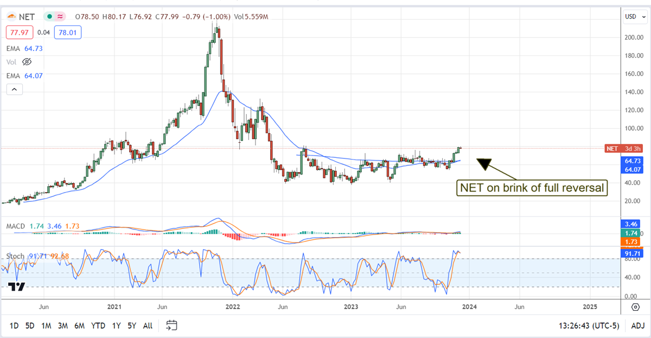Switch to the 1D time range
651x338 pixels.
click(14, 326)
